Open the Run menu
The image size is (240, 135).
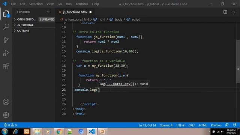69,4
